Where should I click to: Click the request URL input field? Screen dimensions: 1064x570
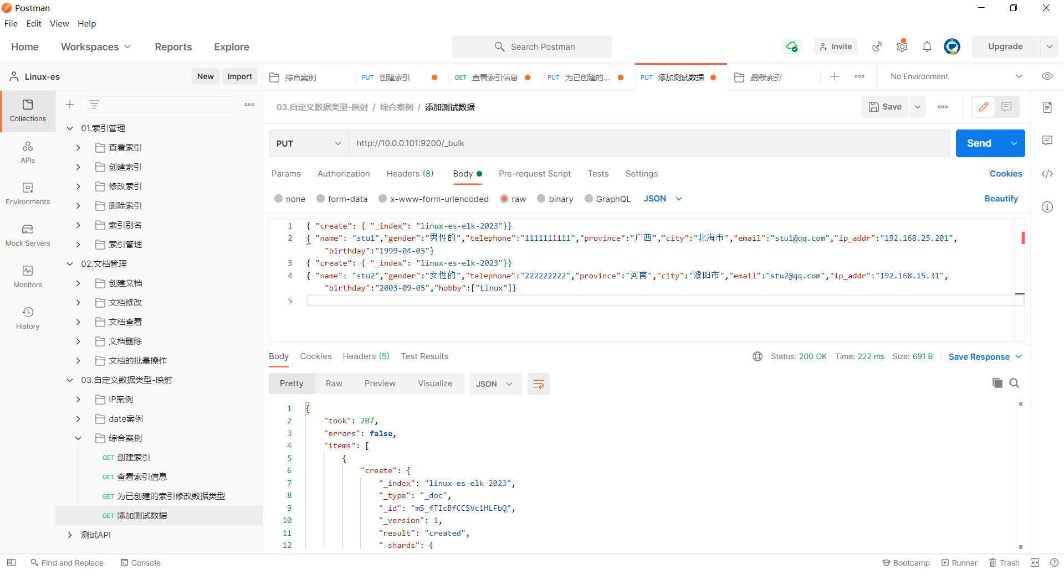point(648,143)
